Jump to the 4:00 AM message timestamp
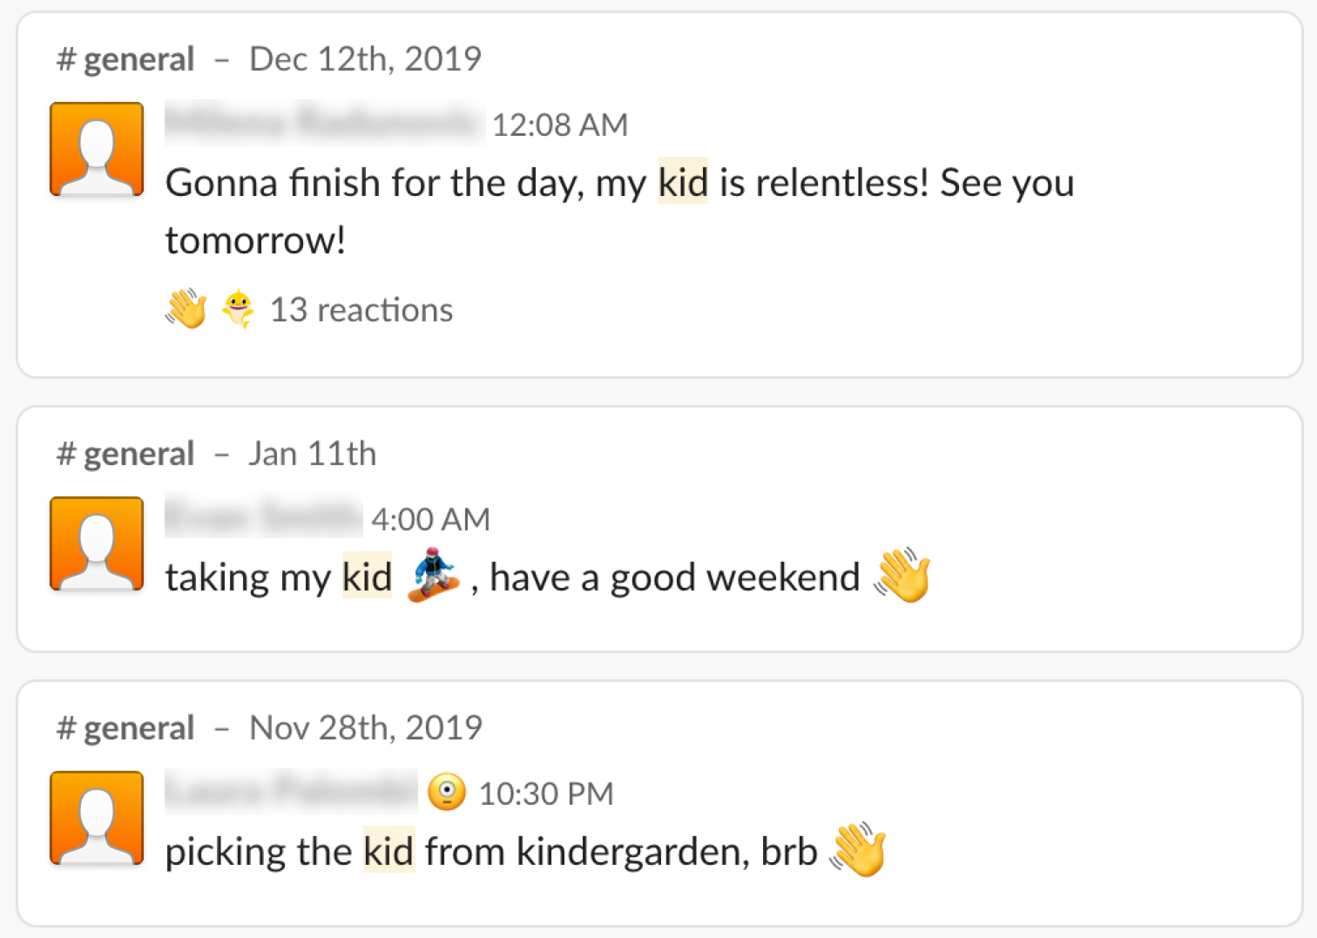 tap(431, 520)
